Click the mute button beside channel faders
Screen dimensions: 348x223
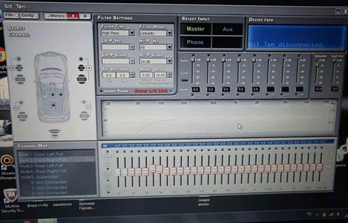click(184, 89)
